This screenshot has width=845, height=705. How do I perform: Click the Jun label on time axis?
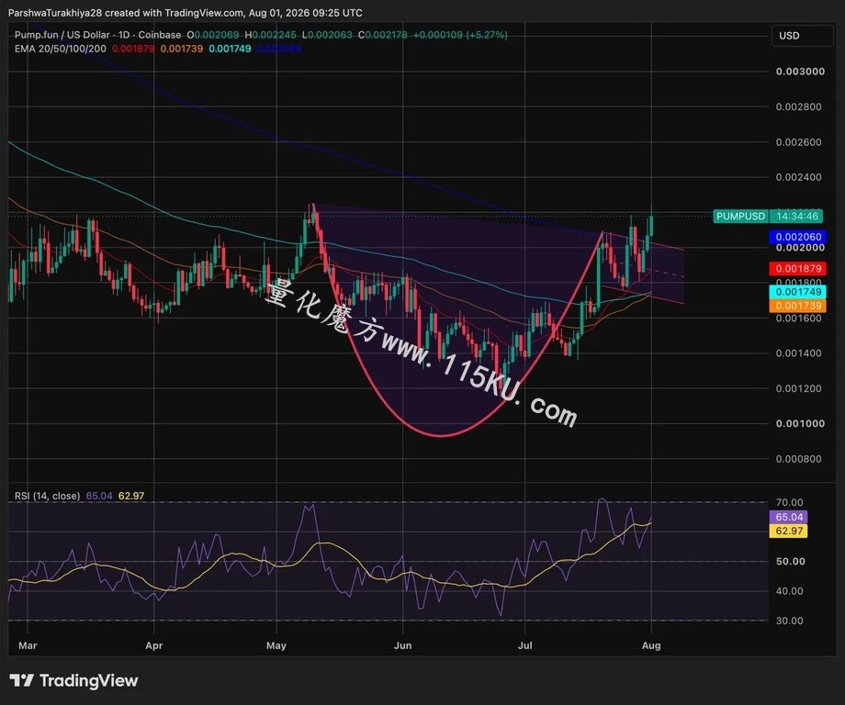coord(402,645)
